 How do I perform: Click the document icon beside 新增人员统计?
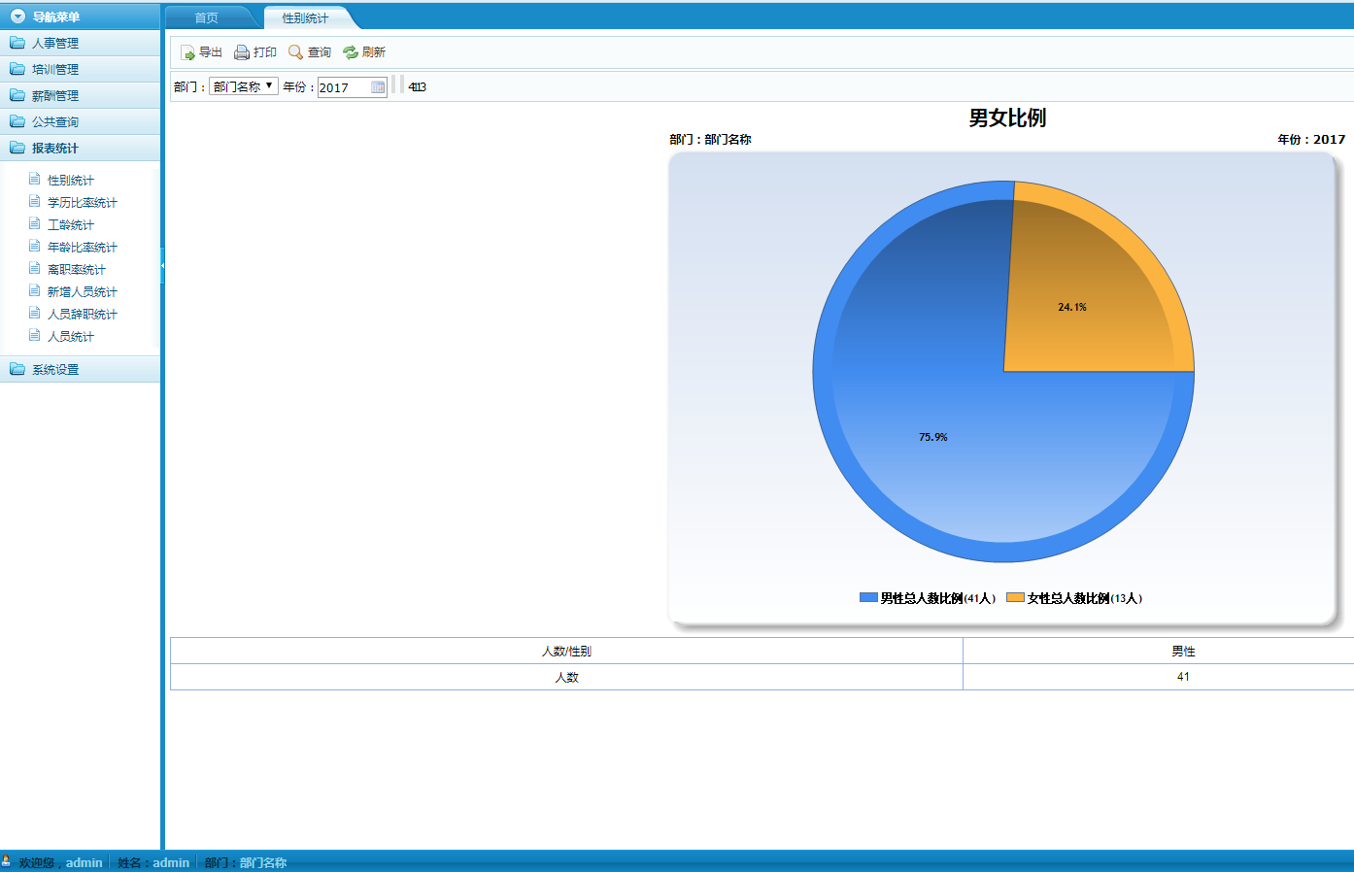[35, 291]
